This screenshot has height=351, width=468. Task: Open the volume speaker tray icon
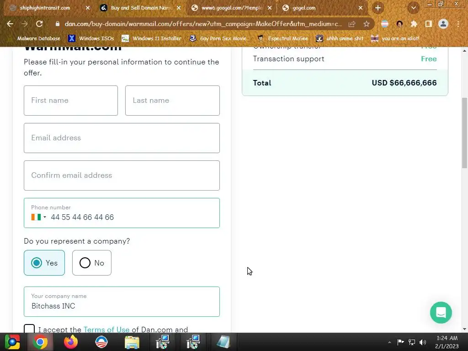[x=423, y=342]
